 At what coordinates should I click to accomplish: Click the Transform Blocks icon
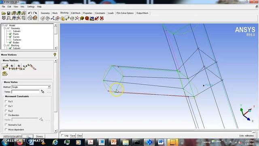[72, 18]
